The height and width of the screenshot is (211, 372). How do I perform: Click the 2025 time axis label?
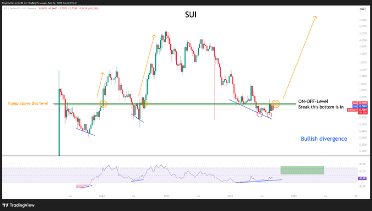(166, 196)
